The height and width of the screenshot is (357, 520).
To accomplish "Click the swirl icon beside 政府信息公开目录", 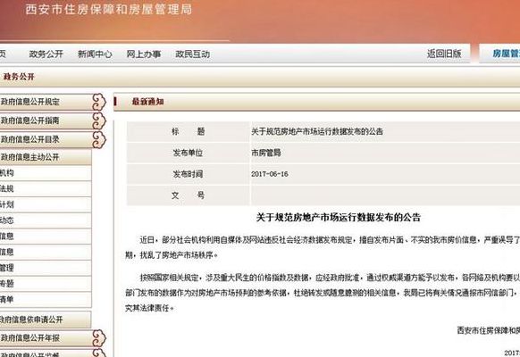I will [x=99, y=139].
